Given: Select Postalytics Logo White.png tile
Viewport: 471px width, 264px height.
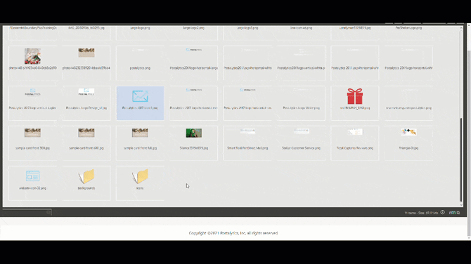Looking at the screenshot, I should 301,103.
